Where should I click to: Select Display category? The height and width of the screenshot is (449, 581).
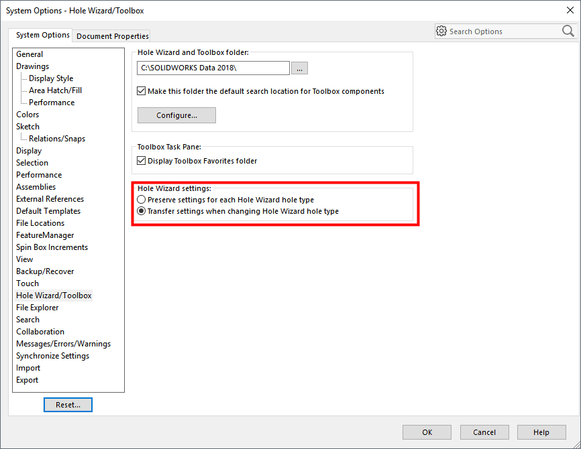29,151
